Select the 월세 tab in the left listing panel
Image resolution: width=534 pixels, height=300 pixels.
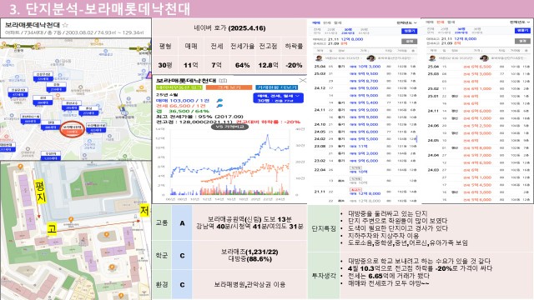coord(337,22)
